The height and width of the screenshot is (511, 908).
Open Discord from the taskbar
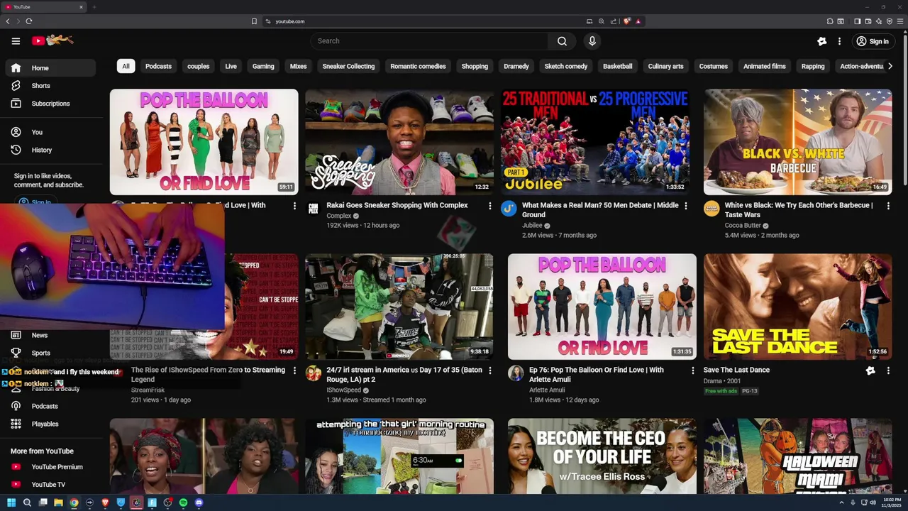pyautogui.click(x=199, y=502)
